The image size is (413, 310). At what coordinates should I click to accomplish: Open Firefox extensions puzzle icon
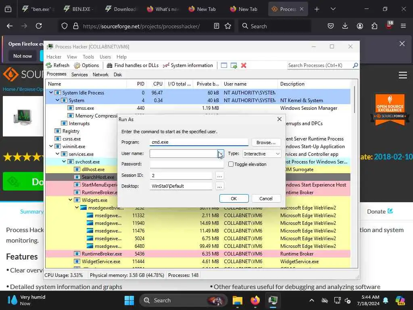374,26
